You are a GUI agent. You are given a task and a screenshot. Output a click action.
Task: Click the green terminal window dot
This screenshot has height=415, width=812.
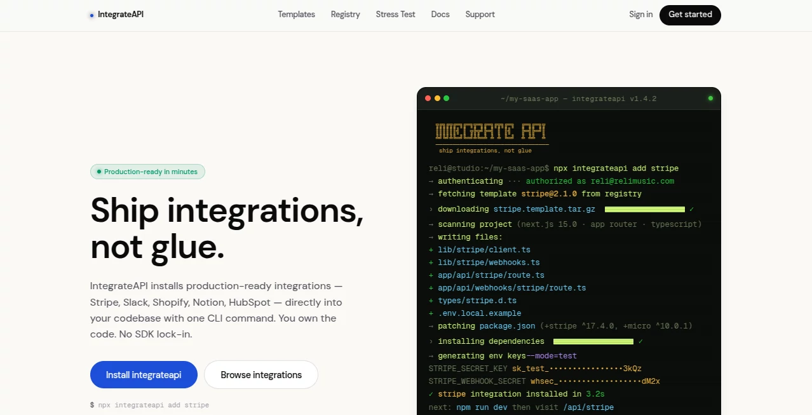446,99
